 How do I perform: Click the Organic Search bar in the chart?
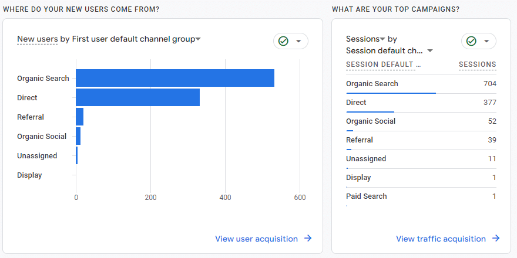pyautogui.click(x=175, y=78)
